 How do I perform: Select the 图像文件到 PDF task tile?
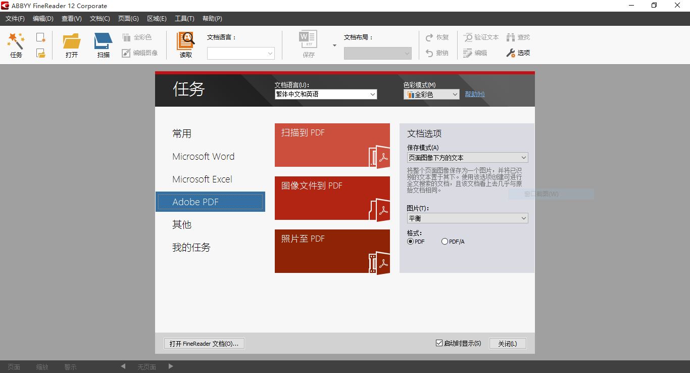pos(332,198)
